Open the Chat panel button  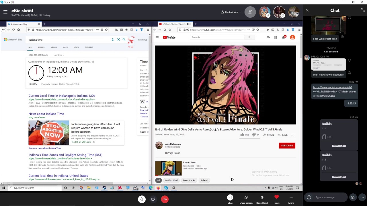click(230, 199)
